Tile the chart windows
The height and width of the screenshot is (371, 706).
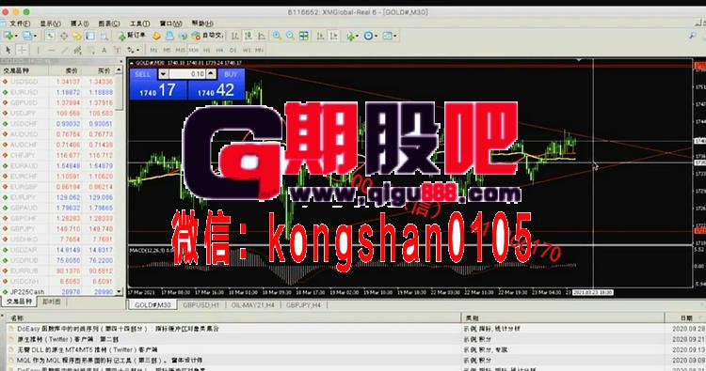304,36
